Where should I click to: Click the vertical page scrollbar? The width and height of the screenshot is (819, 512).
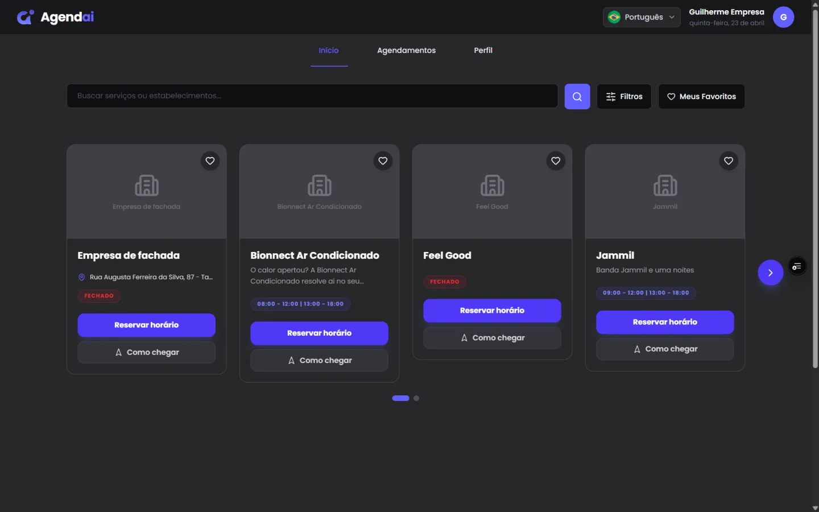815,188
